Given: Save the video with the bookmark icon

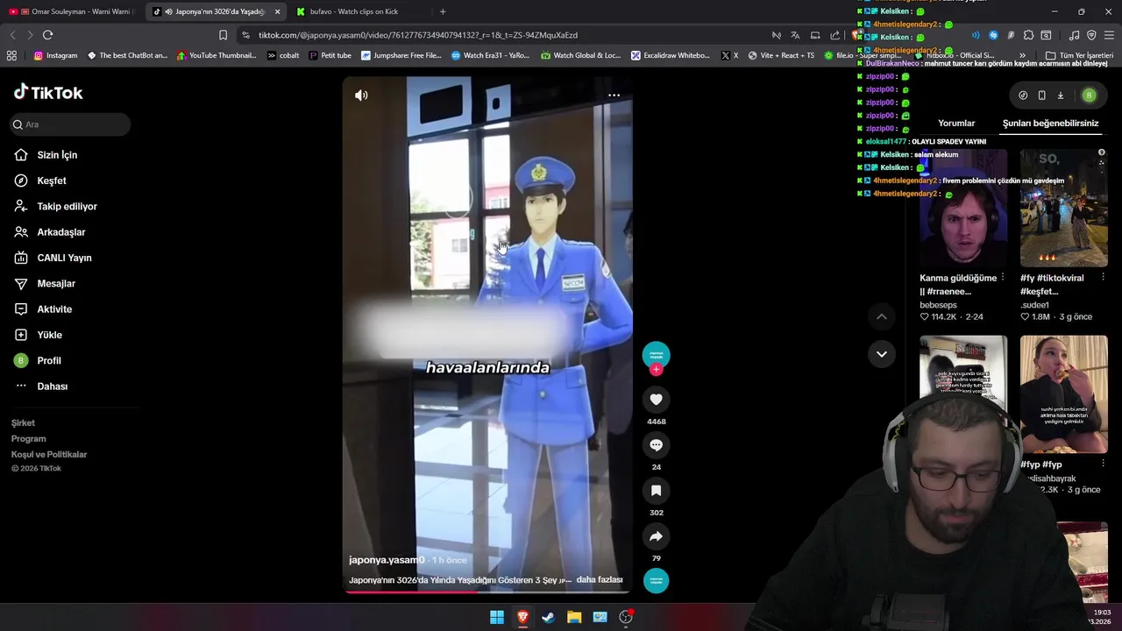Looking at the screenshot, I should click(656, 491).
